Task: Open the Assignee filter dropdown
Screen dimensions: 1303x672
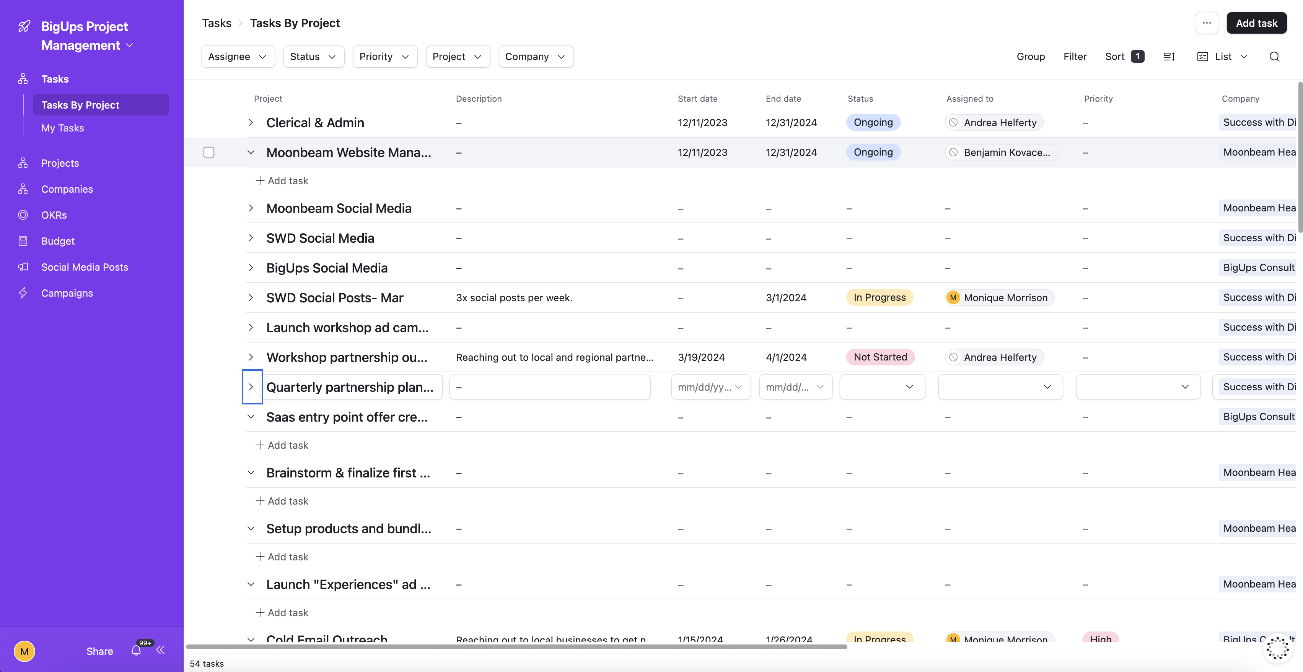Action: click(238, 57)
